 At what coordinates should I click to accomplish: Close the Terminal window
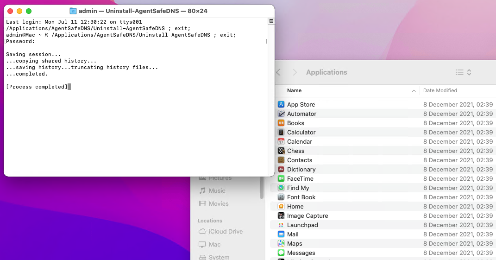pyautogui.click(x=10, y=11)
